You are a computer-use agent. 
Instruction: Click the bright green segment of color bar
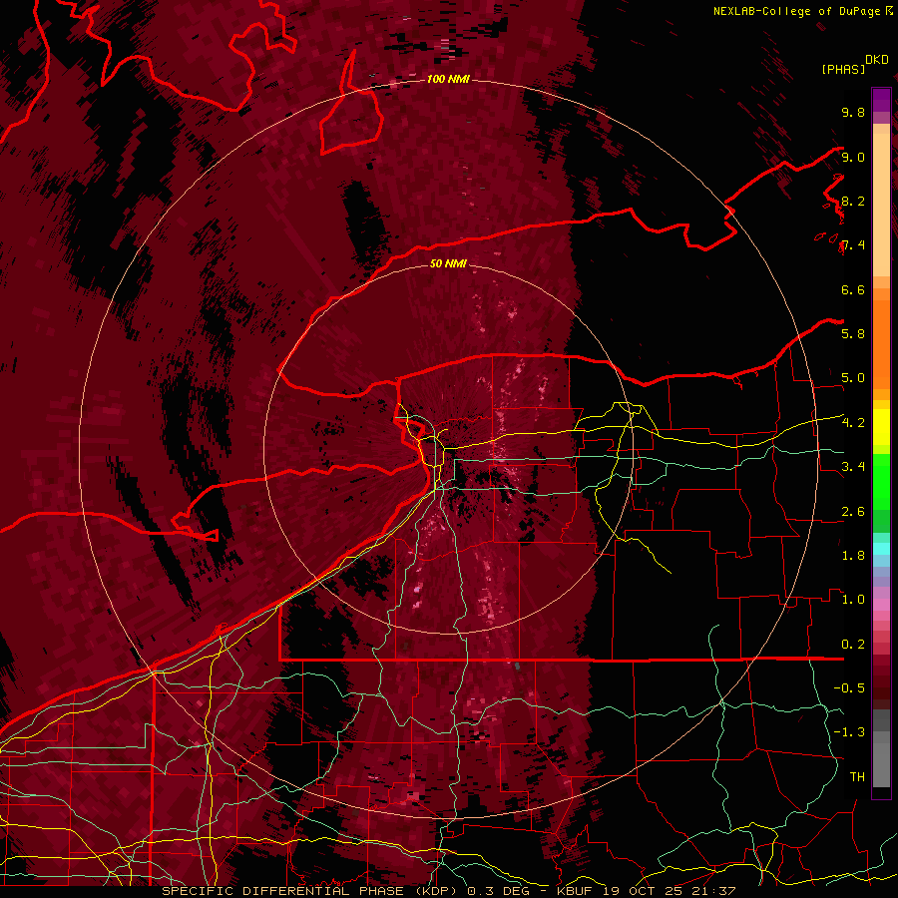(x=881, y=481)
